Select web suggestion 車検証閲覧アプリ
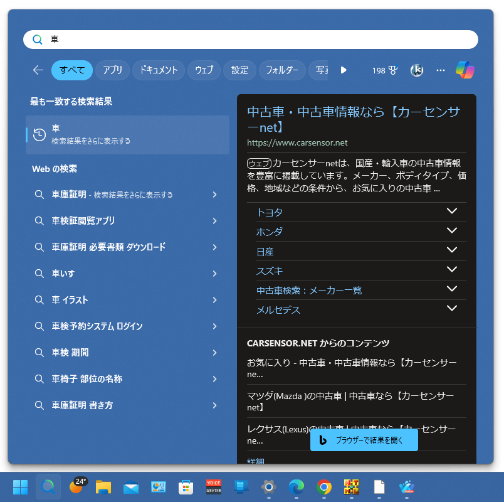The width and height of the screenshot is (504, 502). point(128,221)
